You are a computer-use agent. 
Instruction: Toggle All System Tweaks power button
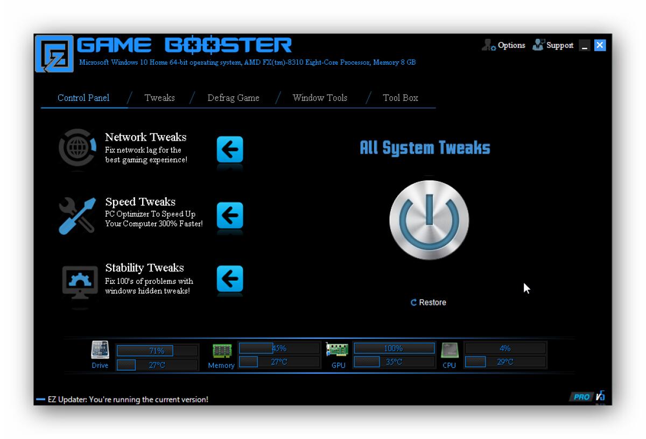click(428, 219)
